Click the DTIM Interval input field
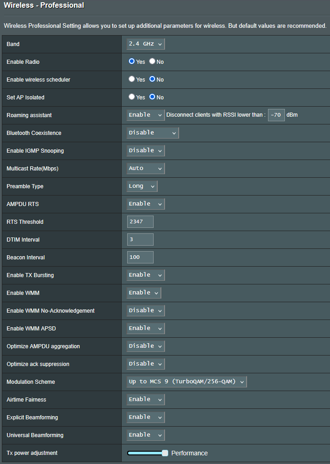The width and height of the screenshot is (330, 464). (x=140, y=239)
